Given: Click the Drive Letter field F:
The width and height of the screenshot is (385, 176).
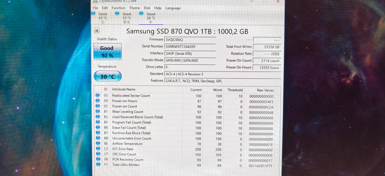Looking at the screenshot, I should [x=190, y=67].
